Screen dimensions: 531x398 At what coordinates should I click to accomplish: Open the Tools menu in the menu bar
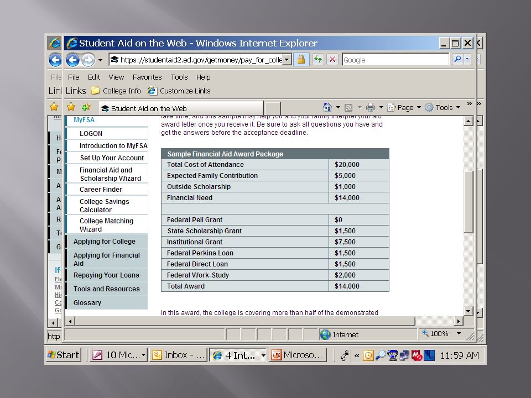[x=179, y=77]
